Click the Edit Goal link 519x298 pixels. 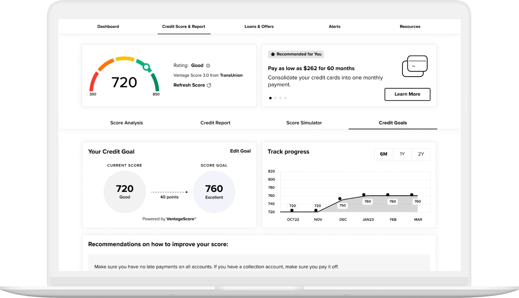point(240,151)
